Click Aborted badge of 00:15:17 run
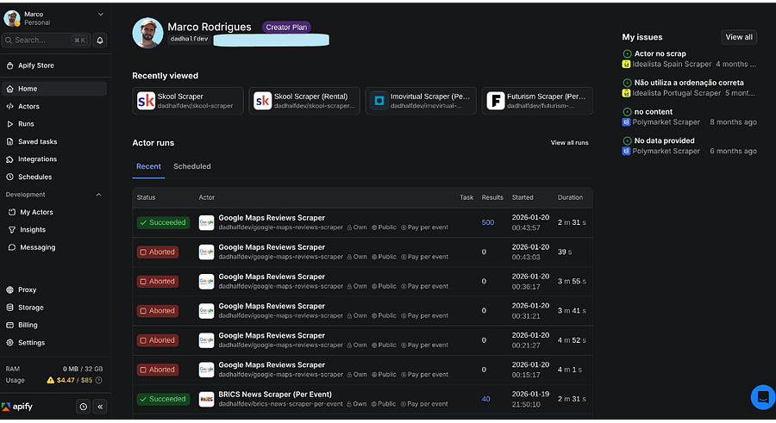Viewport: 776px width, 423px height. coord(158,370)
